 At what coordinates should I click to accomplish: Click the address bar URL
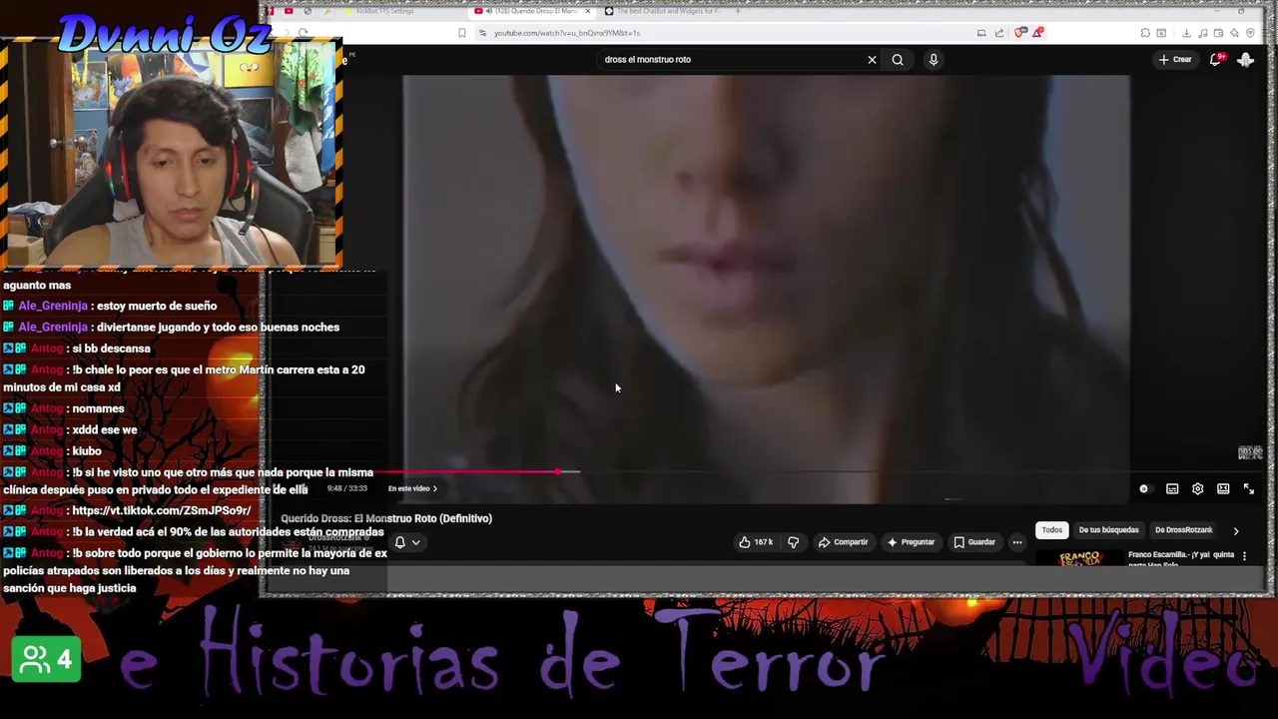(566, 33)
